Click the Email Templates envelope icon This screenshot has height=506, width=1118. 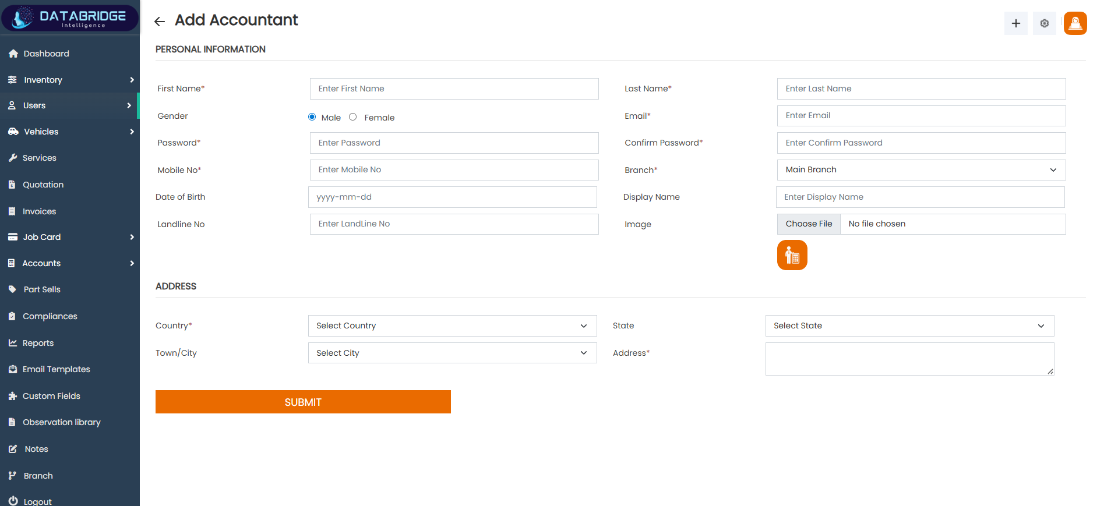click(x=13, y=369)
